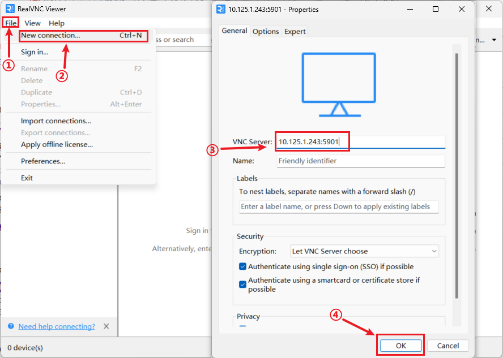Open the Help menu
Image resolution: width=503 pixels, height=358 pixels.
[57, 23]
